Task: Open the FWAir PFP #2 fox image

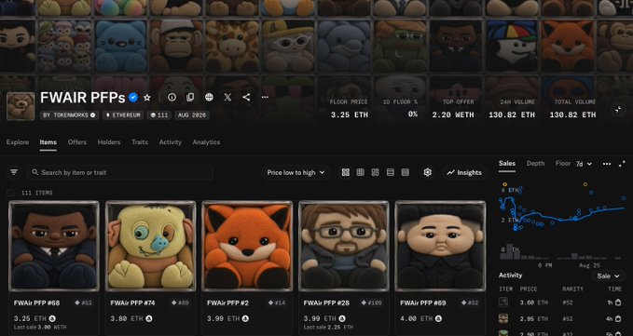Action: 247,246
